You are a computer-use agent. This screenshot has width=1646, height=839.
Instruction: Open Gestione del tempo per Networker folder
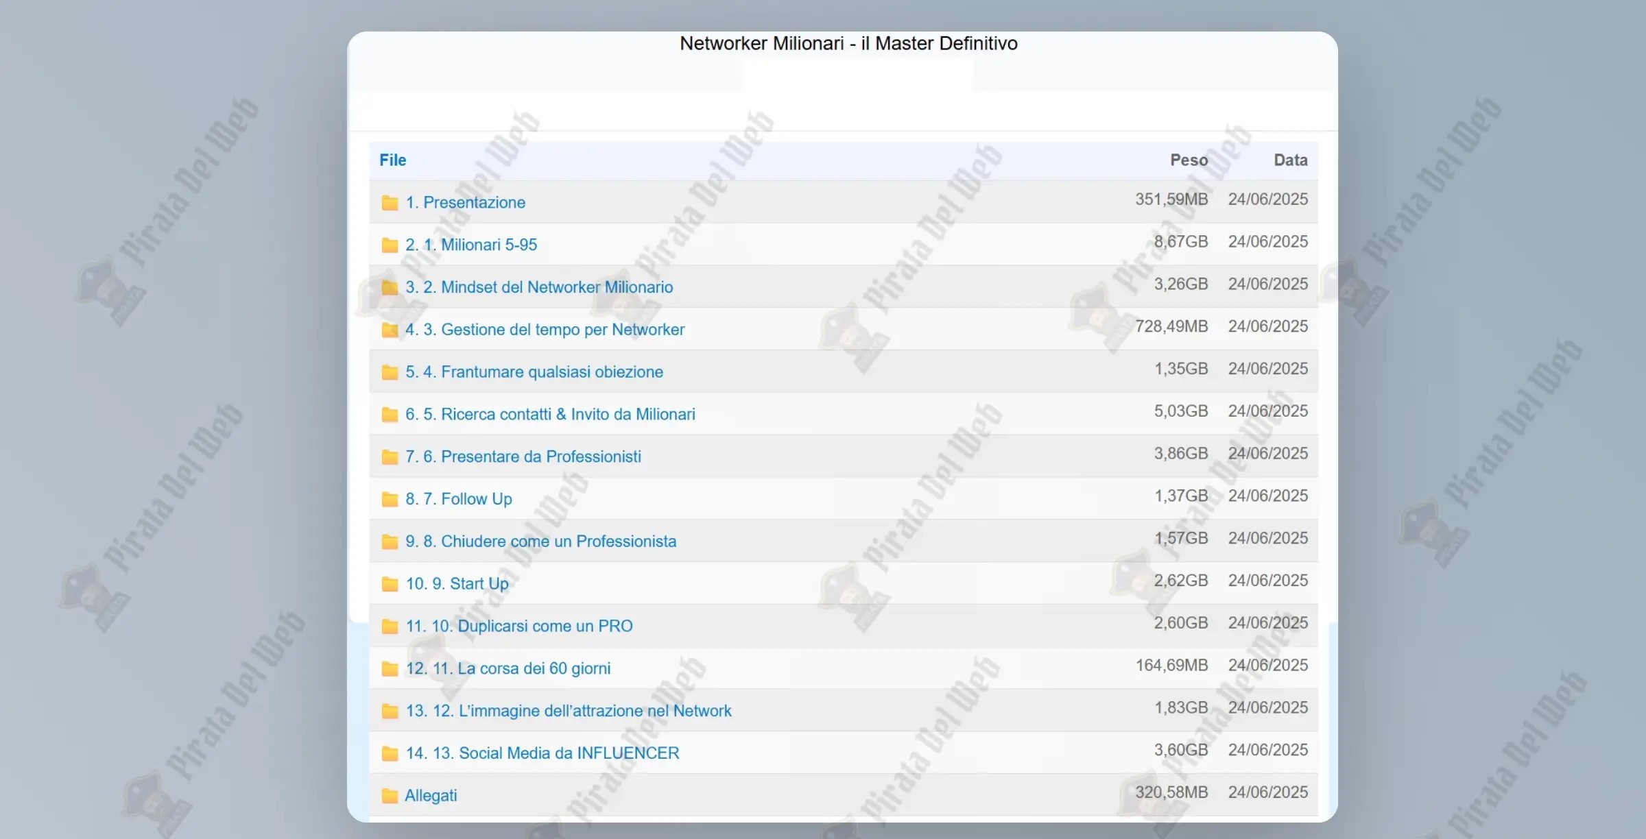click(545, 330)
